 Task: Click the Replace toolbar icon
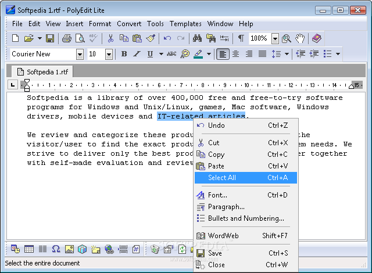coord(211,38)
